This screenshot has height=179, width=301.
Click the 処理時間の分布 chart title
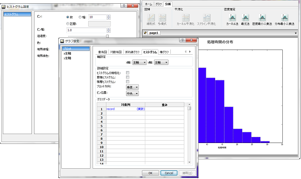[x=220, y=42]
